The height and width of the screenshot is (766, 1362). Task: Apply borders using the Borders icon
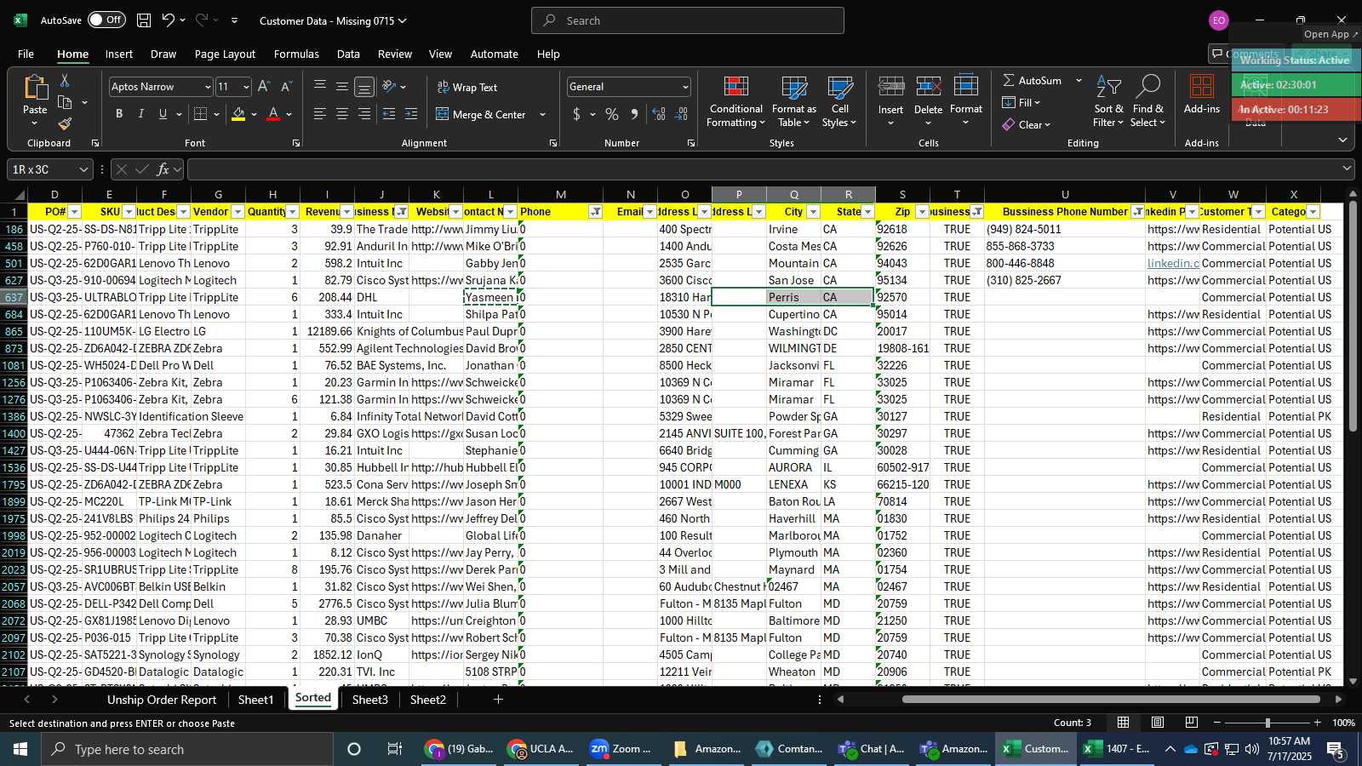point(201,114)
